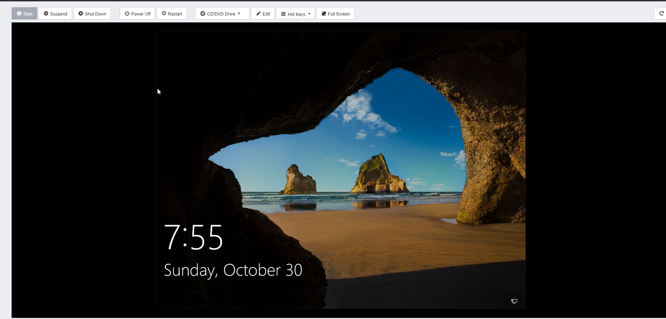
Task: Click the Full Screen expand icon
Action: (x=324, y=13)
